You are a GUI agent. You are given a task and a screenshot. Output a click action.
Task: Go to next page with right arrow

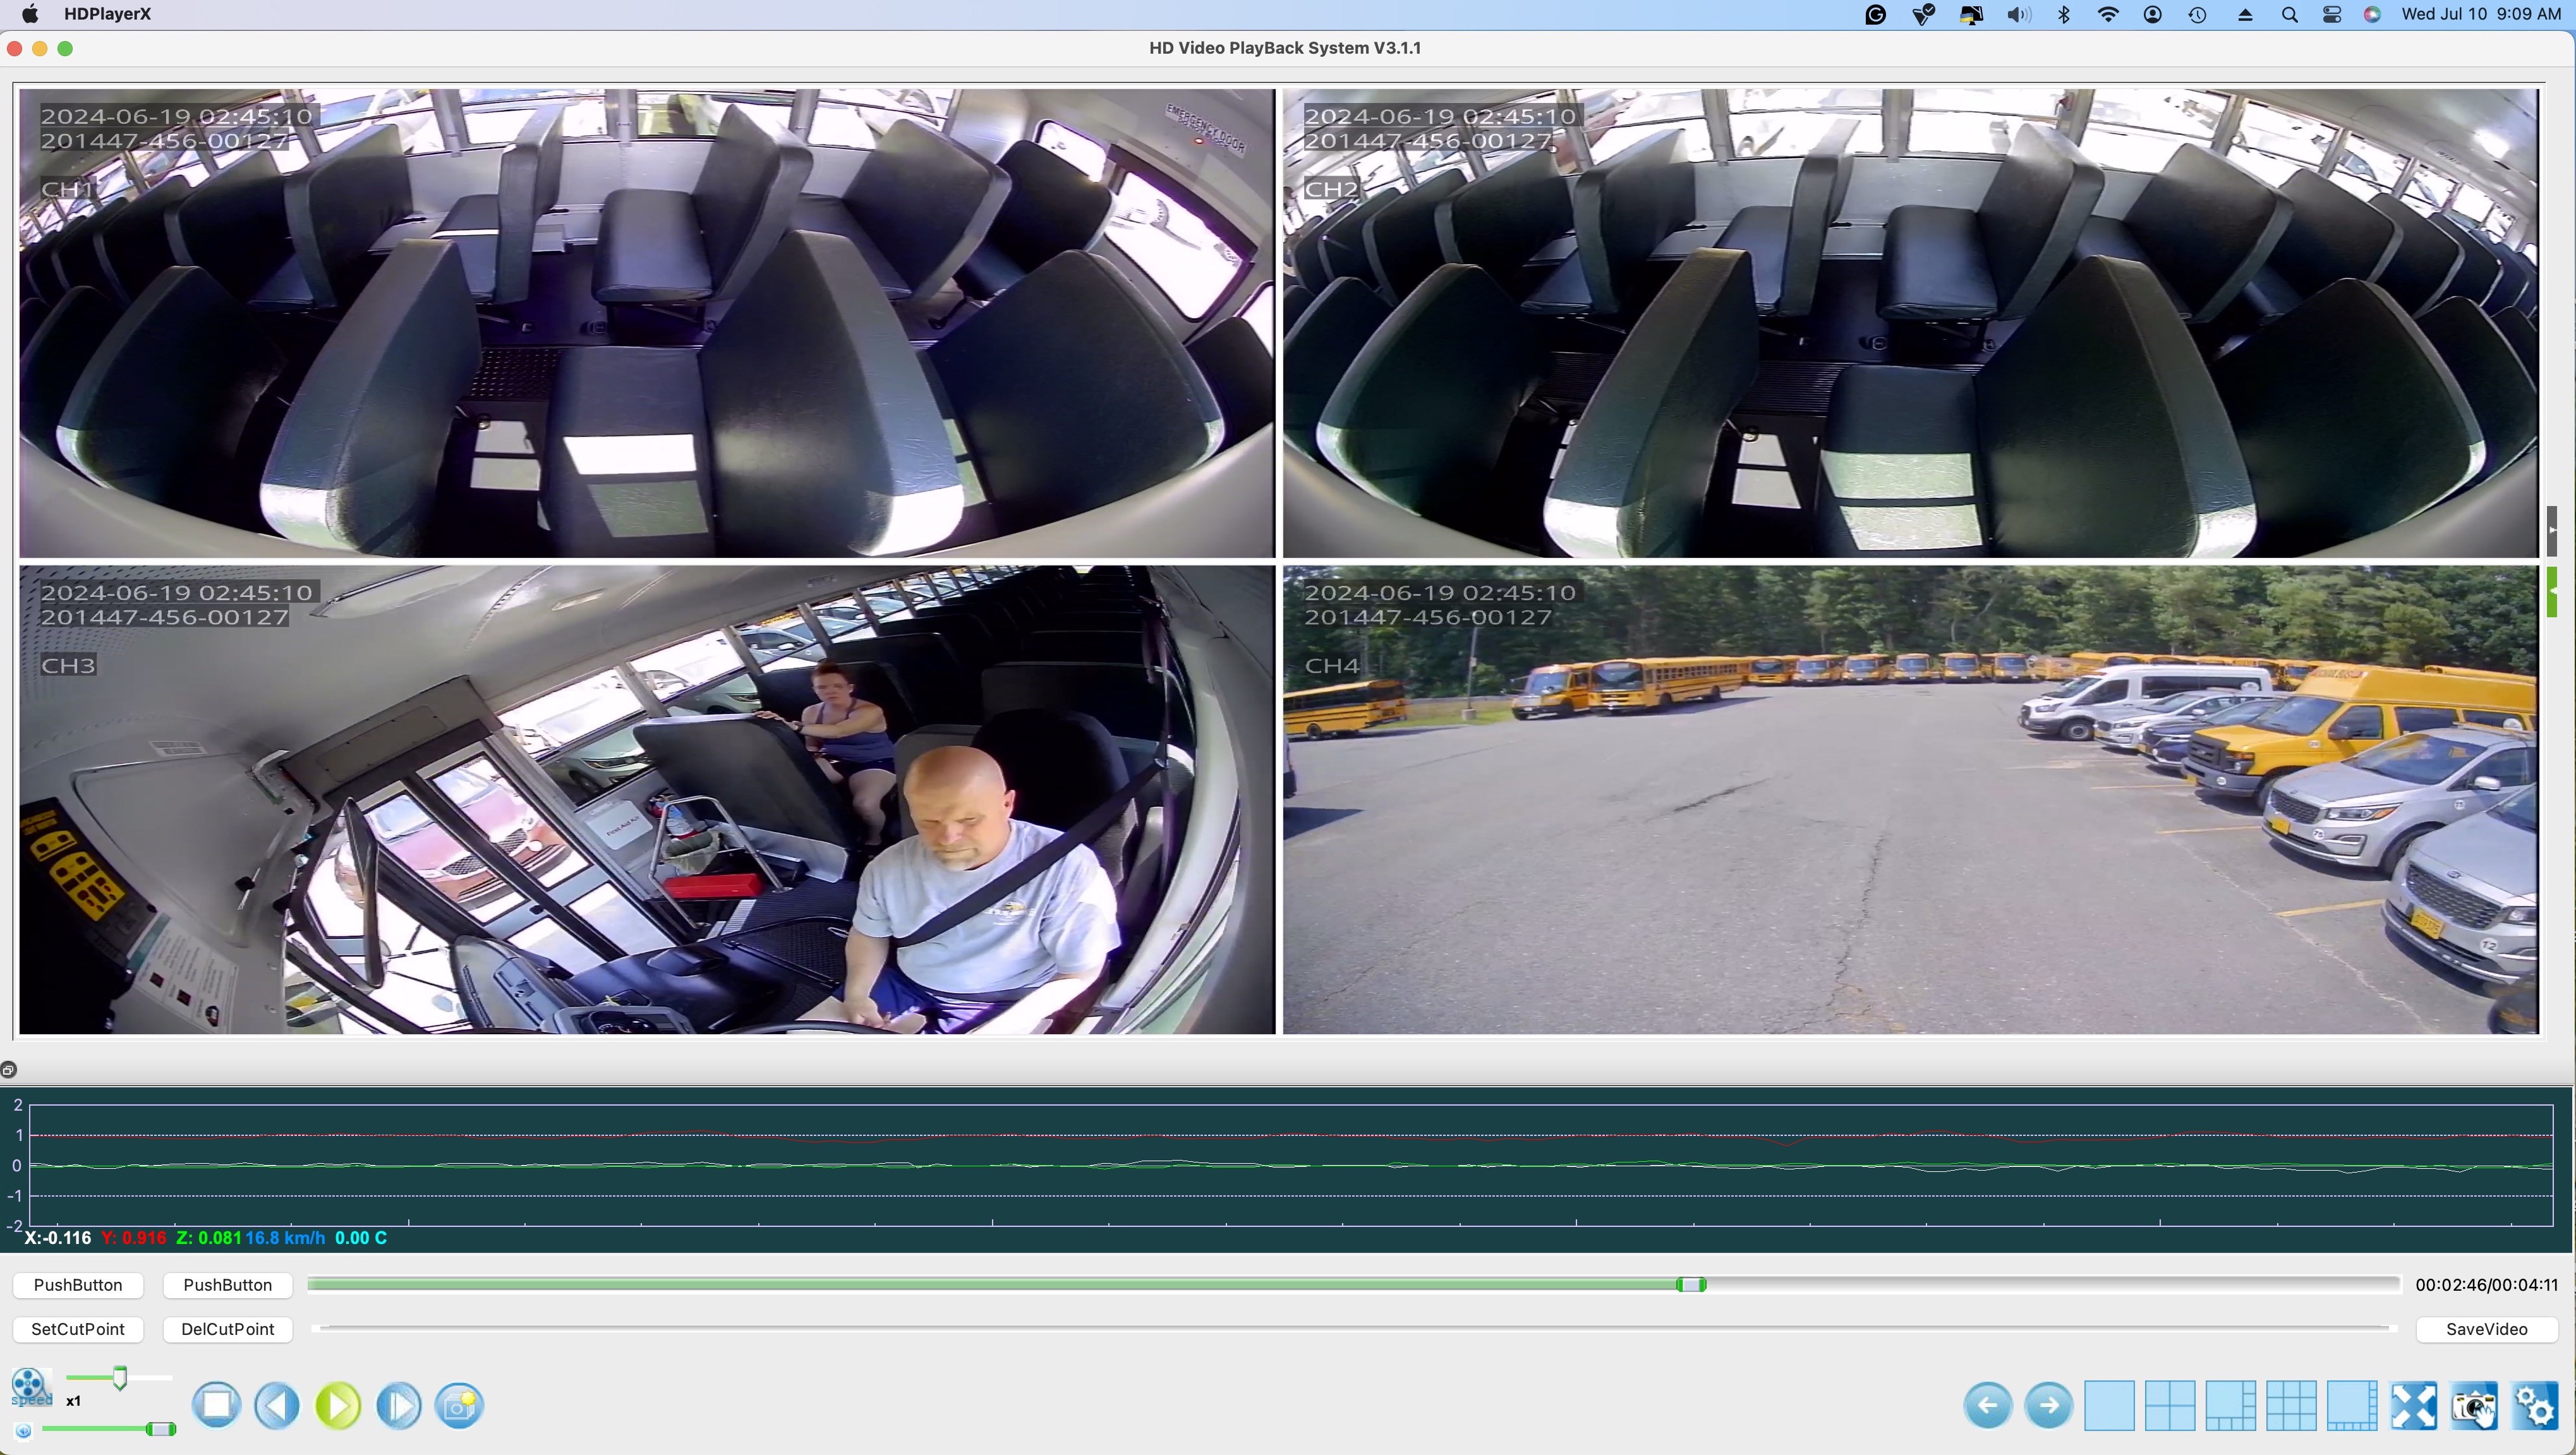2048,1405
